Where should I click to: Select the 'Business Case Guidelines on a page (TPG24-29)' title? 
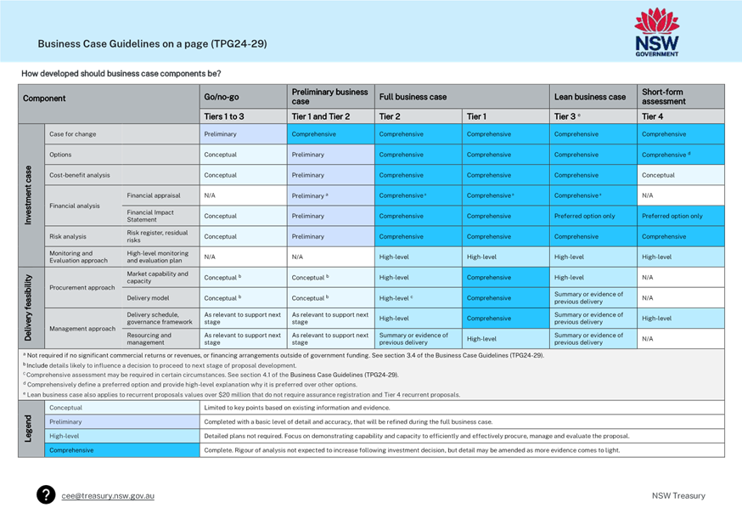tap(152, 43)
